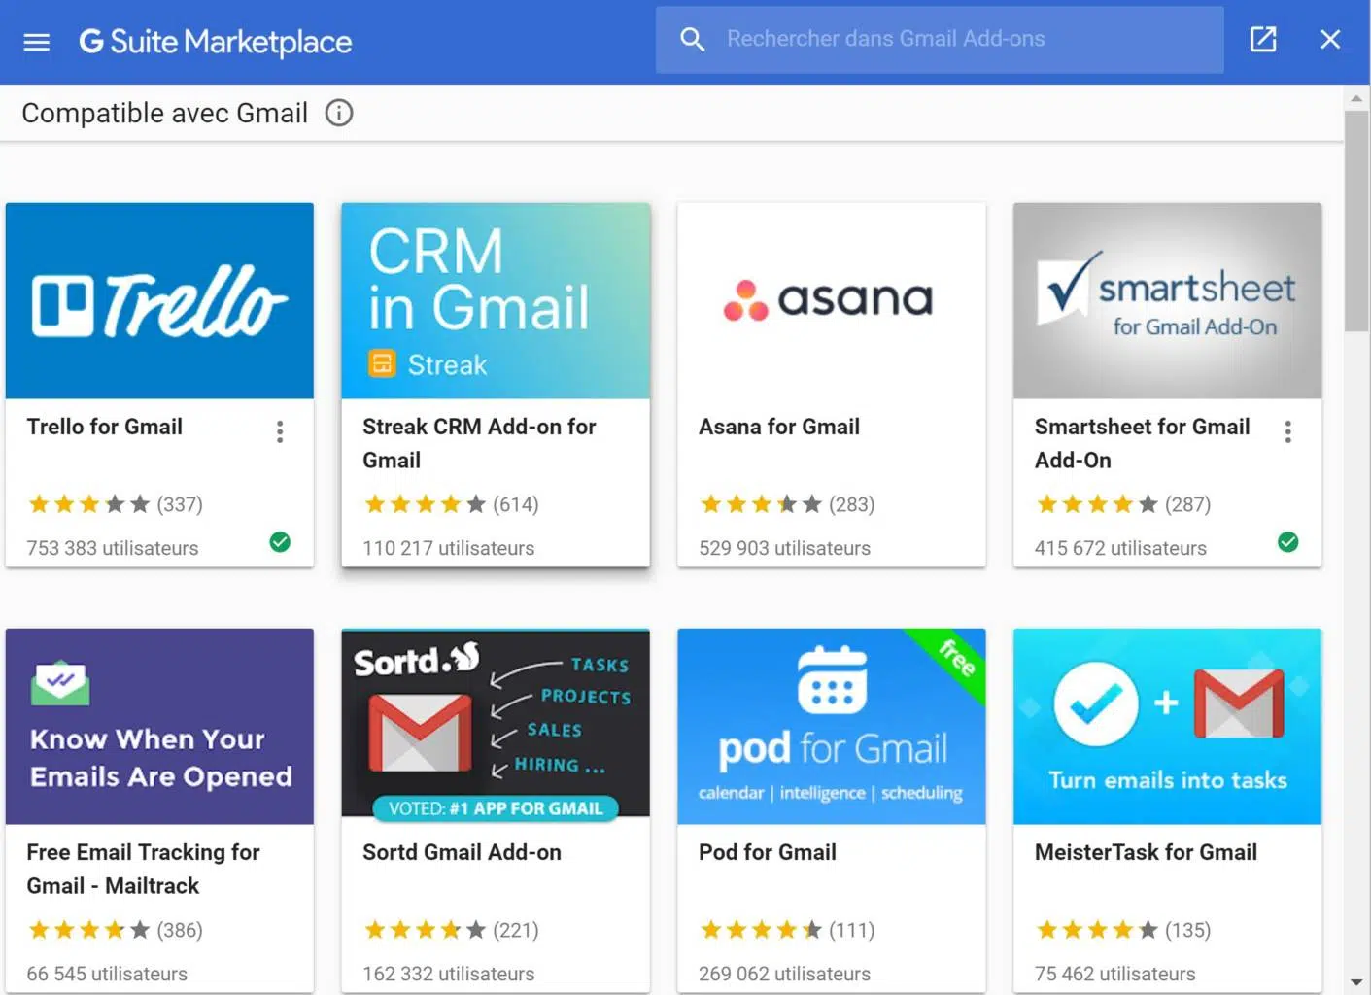Select the Trello for Gmail title
Screen dimensions: 1371x995
click(x=104, y=427)
